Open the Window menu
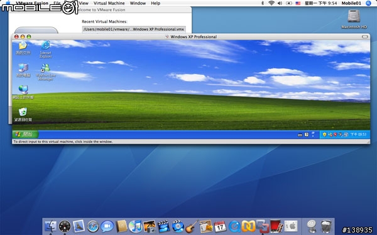This screenshot has width=377, height=235. 138,3
